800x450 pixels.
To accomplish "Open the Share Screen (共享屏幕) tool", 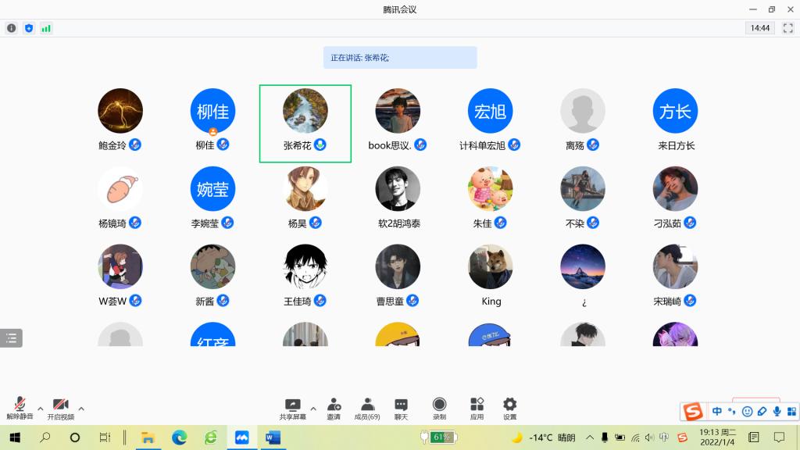I will pyautogui.click(x=293, y=409).
